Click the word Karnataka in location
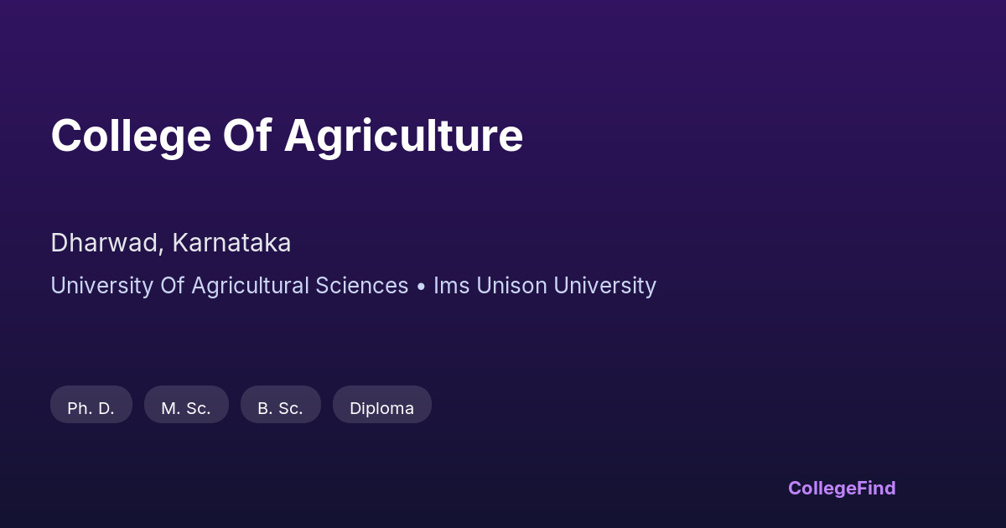This screenshot has width=1006, height=528. tap(231, 243)
